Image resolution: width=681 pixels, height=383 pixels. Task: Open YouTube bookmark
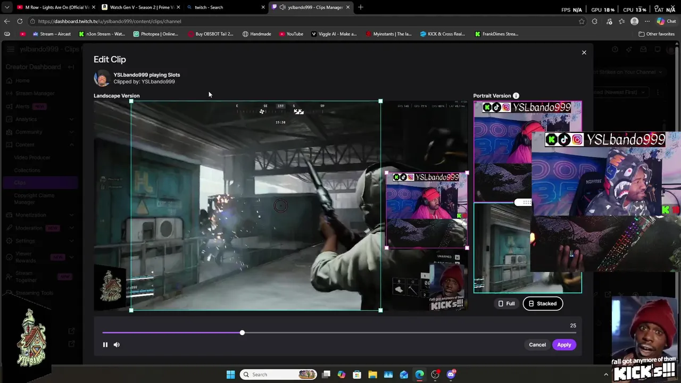[291, 34]
